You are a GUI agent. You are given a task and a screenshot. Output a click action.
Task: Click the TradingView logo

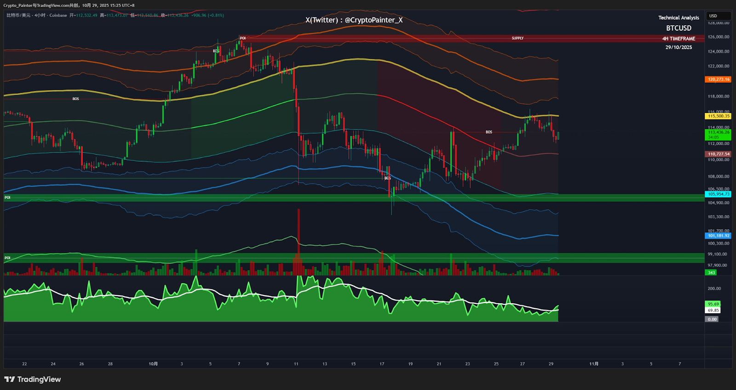point(33,379)
